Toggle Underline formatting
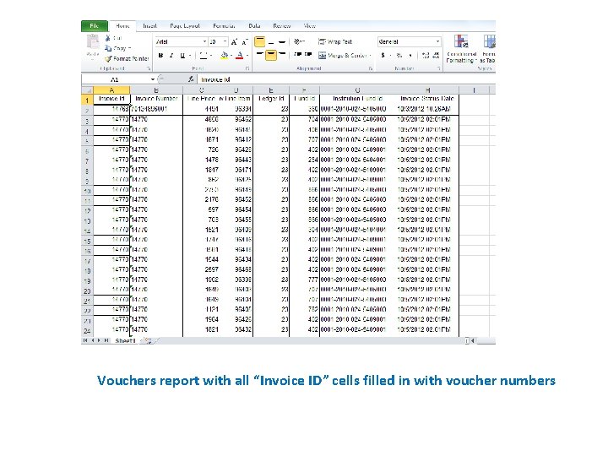 click(x=182, y=56)
